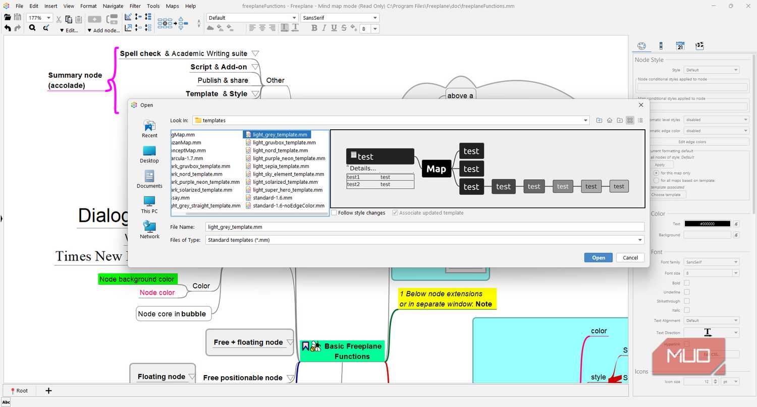This screenshot has height=407, width=757.
Task: Open the Insert menu
Action: (50, 6)
